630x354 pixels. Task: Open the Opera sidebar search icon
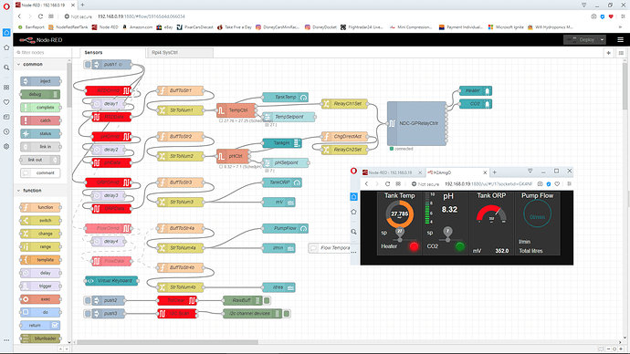pos(6,68)
